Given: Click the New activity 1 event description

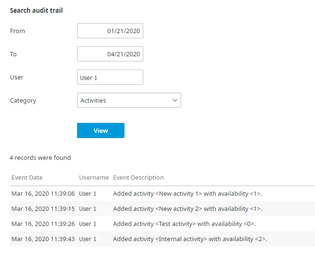Looking at the screenshot, I should [187, 193].
